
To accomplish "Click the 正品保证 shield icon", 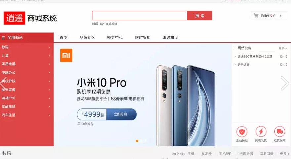I will click(242, 132).
